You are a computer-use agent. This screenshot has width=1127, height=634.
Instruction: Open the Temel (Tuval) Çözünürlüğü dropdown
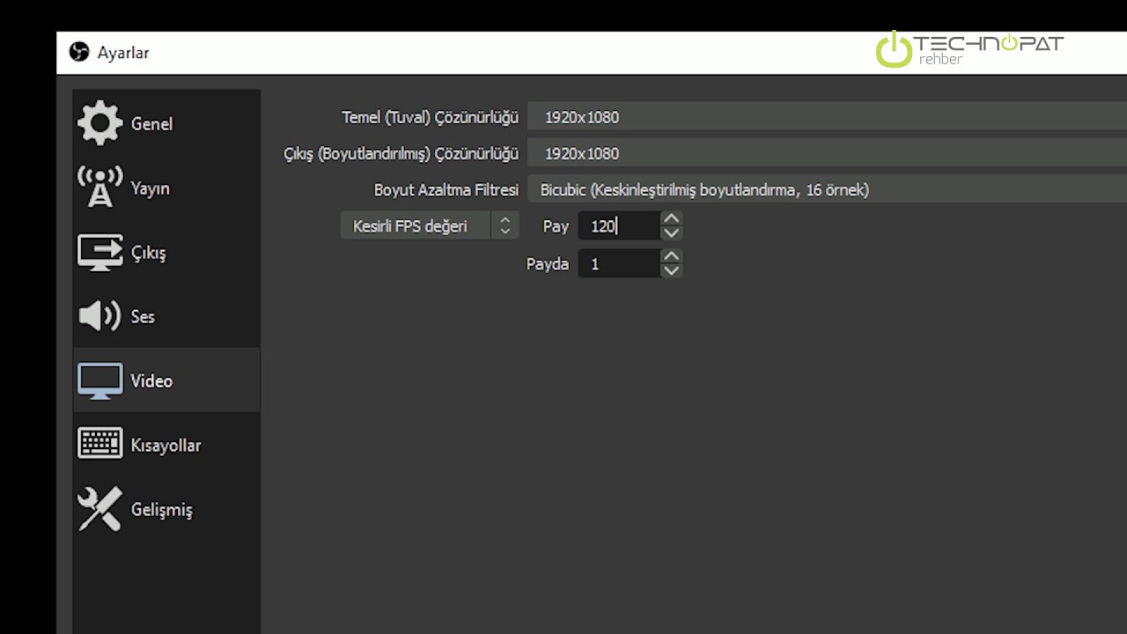point(827,117)
